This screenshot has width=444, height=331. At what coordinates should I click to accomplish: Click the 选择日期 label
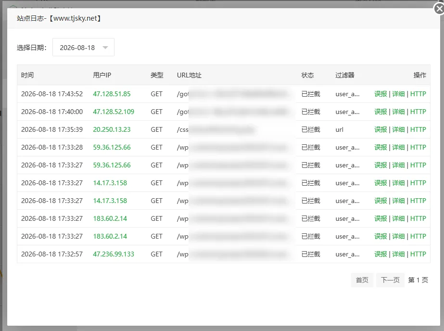point(31,48)
